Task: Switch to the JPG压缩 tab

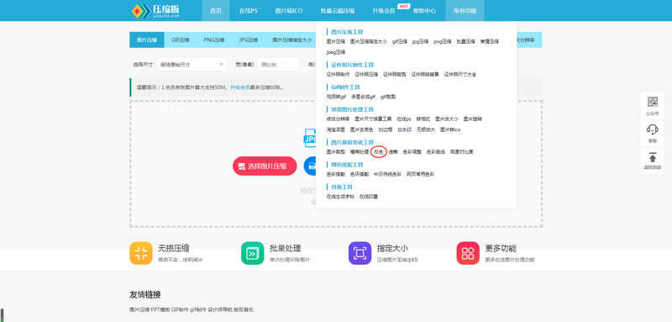Action: (248, 40)
